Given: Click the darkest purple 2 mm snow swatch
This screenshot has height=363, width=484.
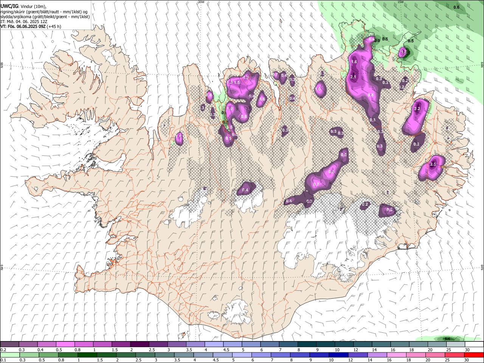Looking at the screenshot, I should pos(140,344).
